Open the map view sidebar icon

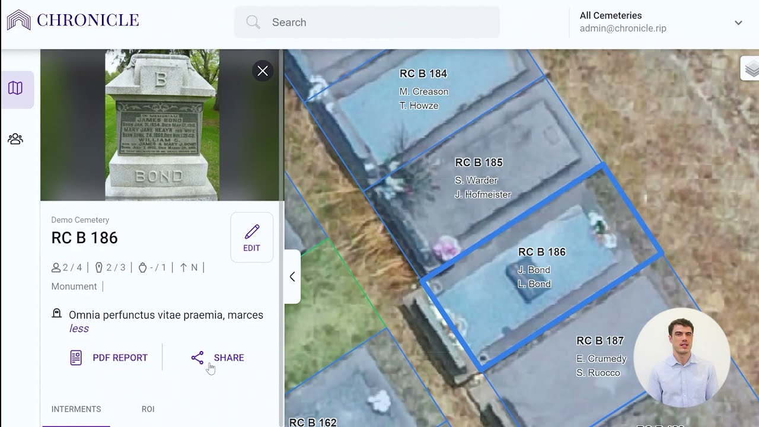tap(16, 89)
